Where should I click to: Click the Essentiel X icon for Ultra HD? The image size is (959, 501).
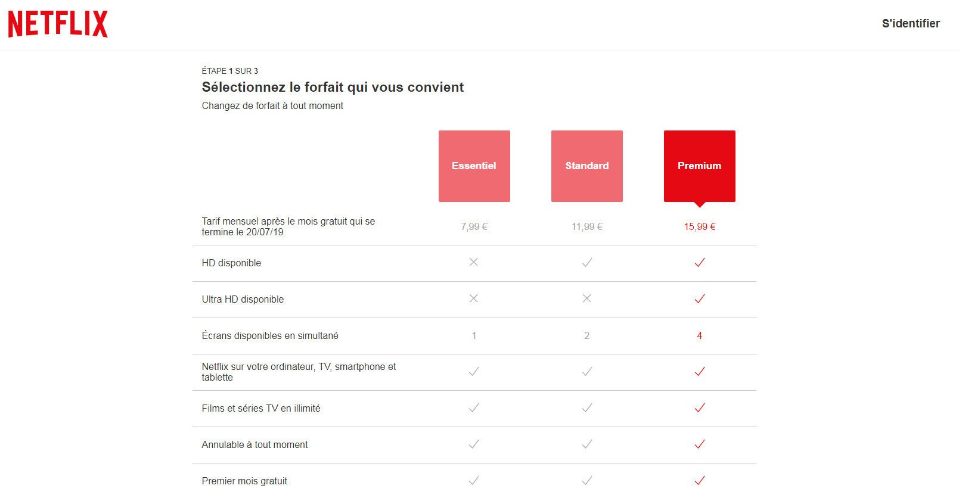pyautogui.click(x=473, y=298)
